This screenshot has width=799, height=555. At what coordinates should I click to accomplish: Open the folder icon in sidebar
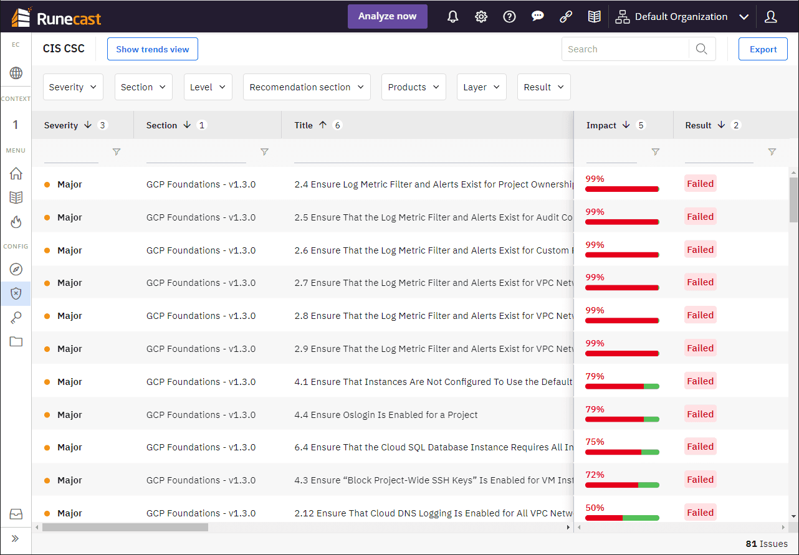coord(16,341)
